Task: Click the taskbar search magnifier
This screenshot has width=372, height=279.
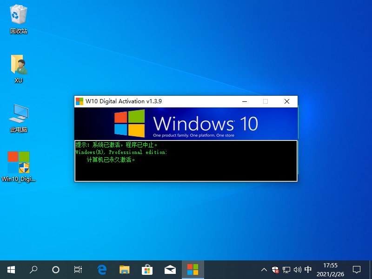Action: [x=33, y=269]
